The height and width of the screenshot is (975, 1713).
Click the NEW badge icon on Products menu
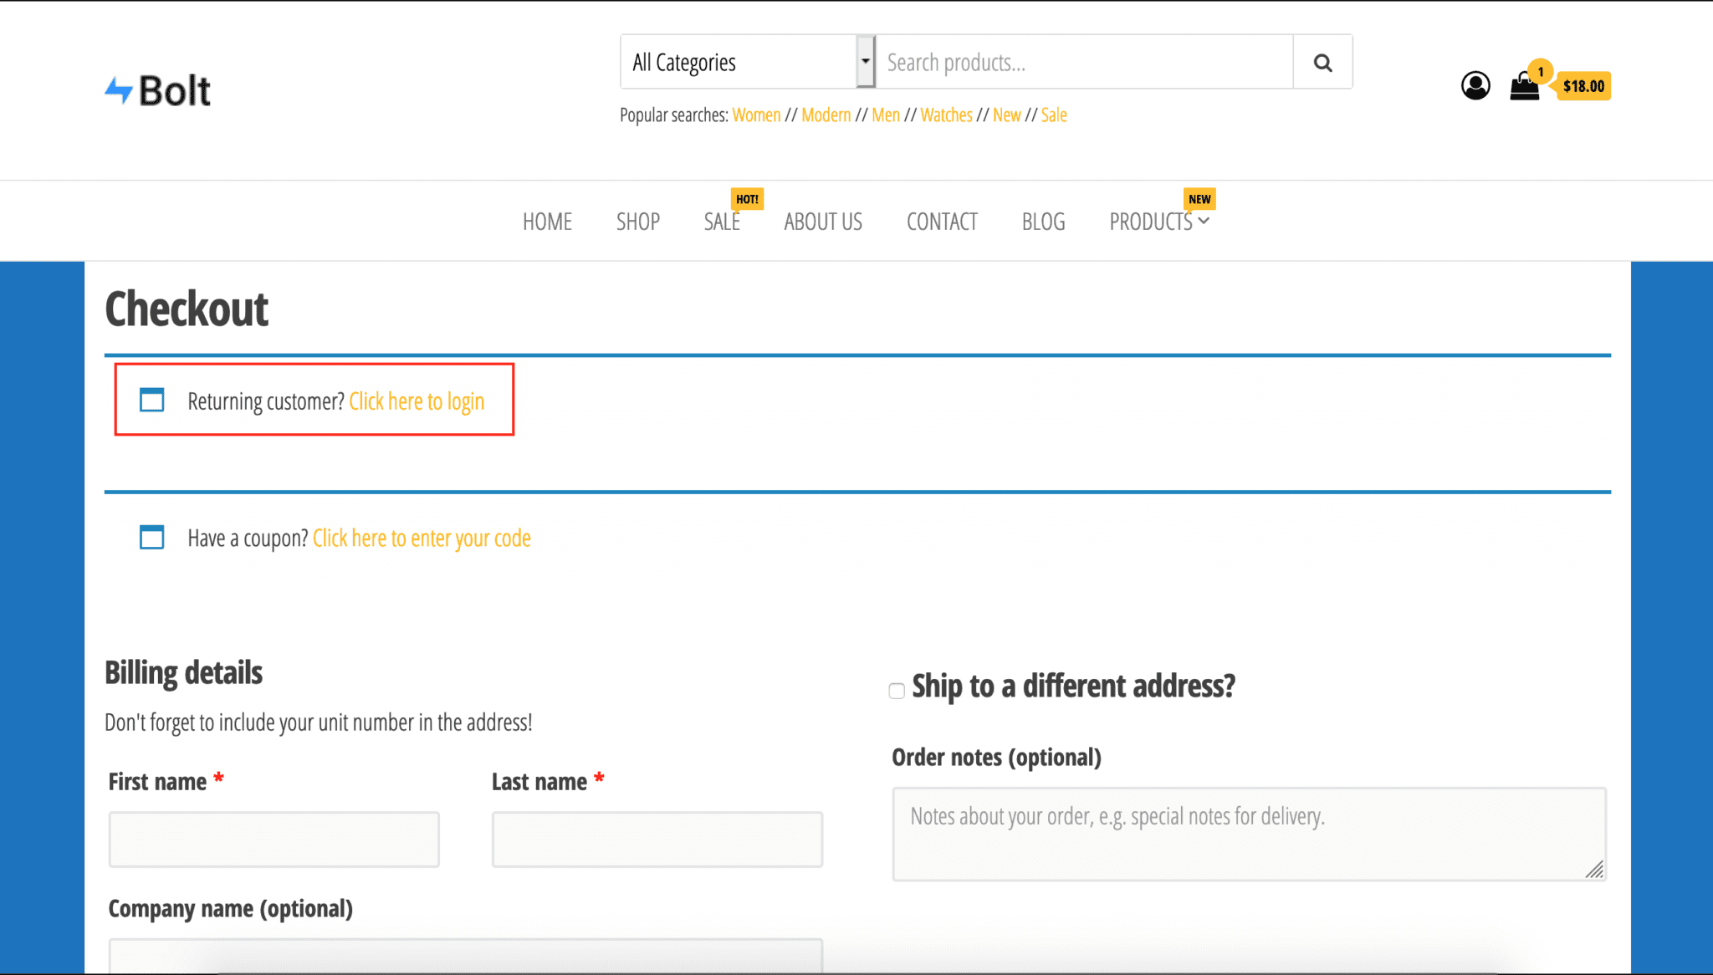(1200, 199)
